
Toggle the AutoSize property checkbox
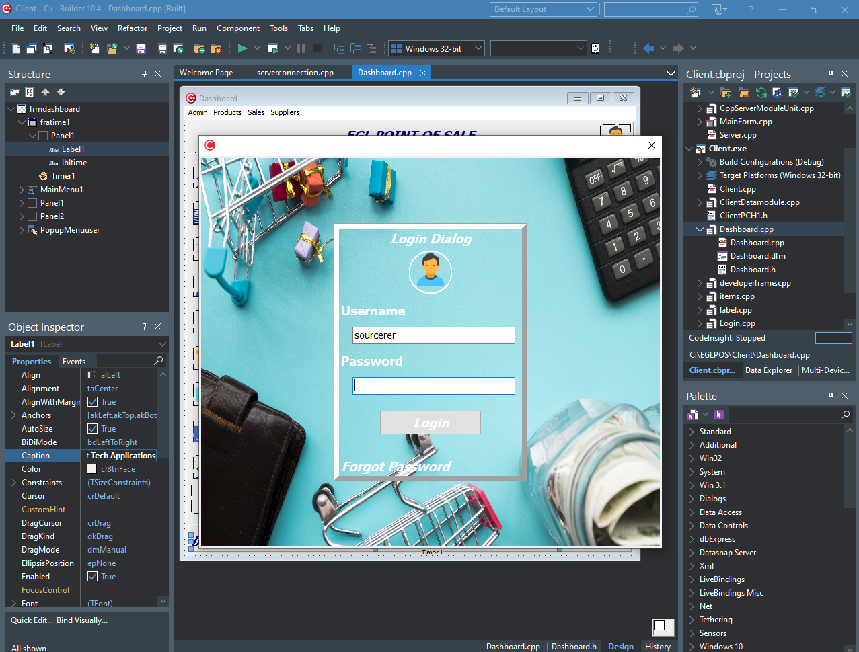pos(93,429)
